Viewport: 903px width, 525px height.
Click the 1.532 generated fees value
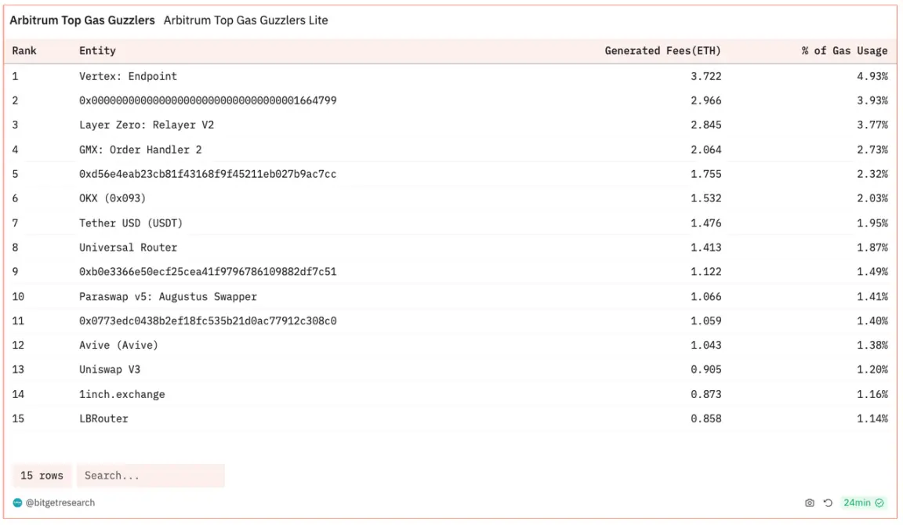coord(706,198)
